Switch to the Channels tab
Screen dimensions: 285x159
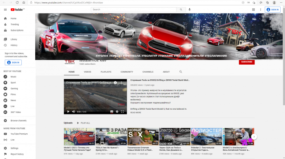(148, 72)
